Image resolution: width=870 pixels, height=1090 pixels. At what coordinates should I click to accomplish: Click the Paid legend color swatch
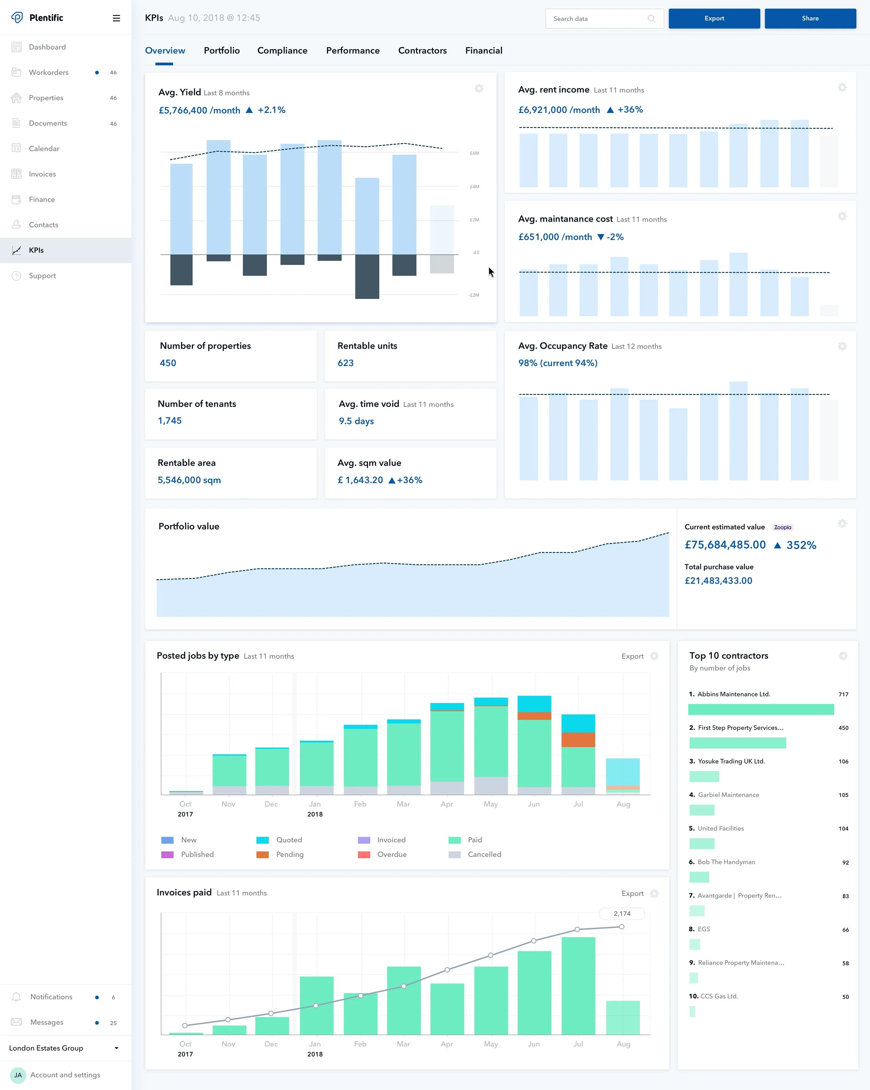tap(454, 840)
